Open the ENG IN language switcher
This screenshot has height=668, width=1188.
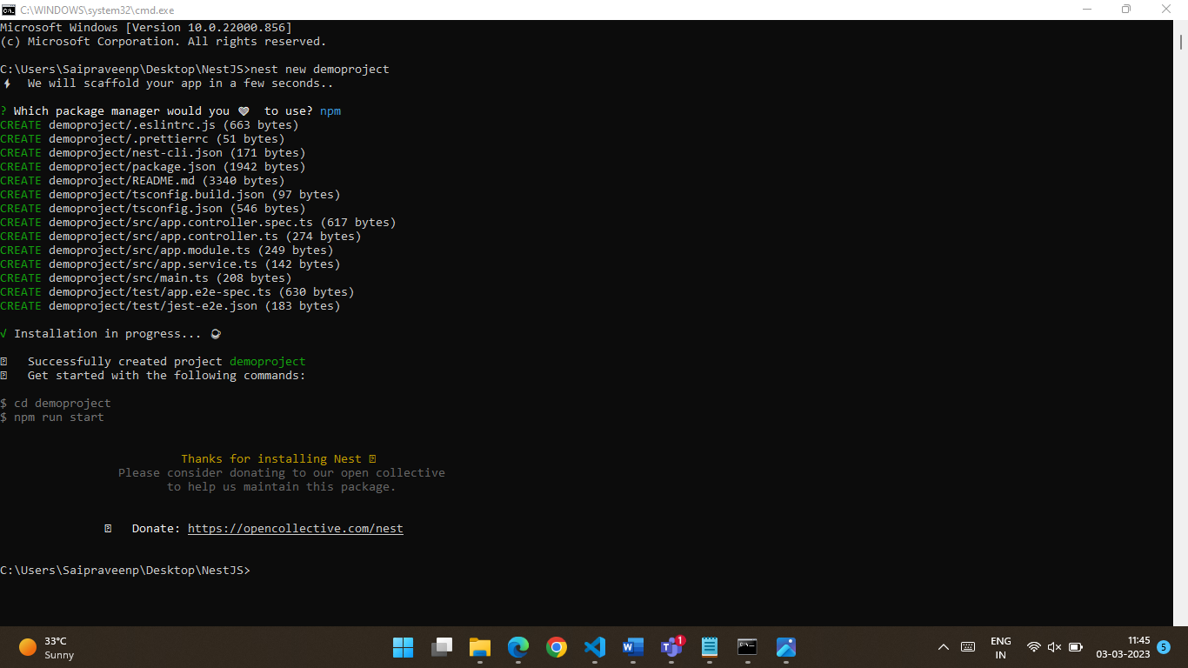pos(1000,648)
